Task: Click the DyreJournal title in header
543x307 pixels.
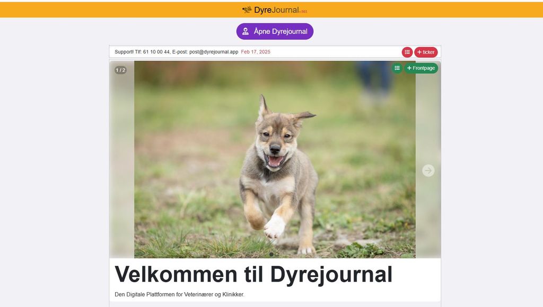Action: tap(276, 10)
